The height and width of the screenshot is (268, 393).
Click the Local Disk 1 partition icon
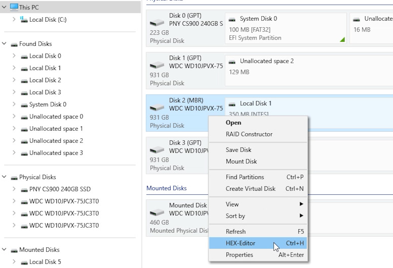click(232, 104)
